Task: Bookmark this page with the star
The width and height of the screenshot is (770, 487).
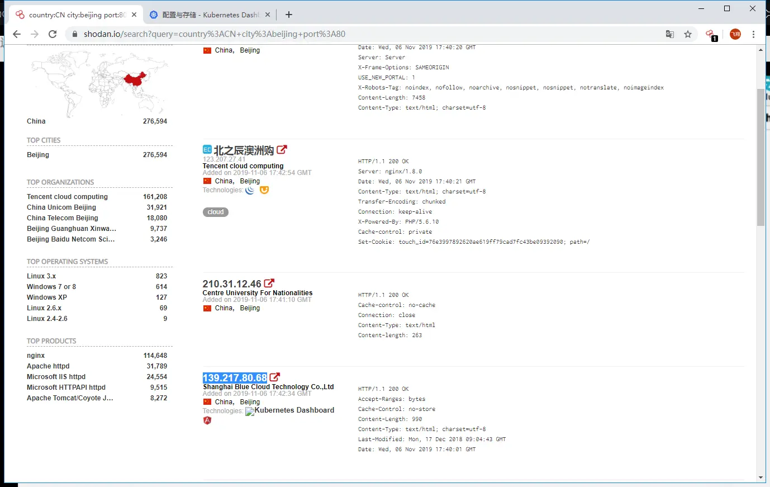Action: click(x=688, y=34)
